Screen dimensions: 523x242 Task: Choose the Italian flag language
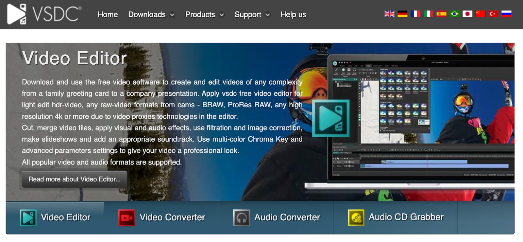click(x=428, y=14)
